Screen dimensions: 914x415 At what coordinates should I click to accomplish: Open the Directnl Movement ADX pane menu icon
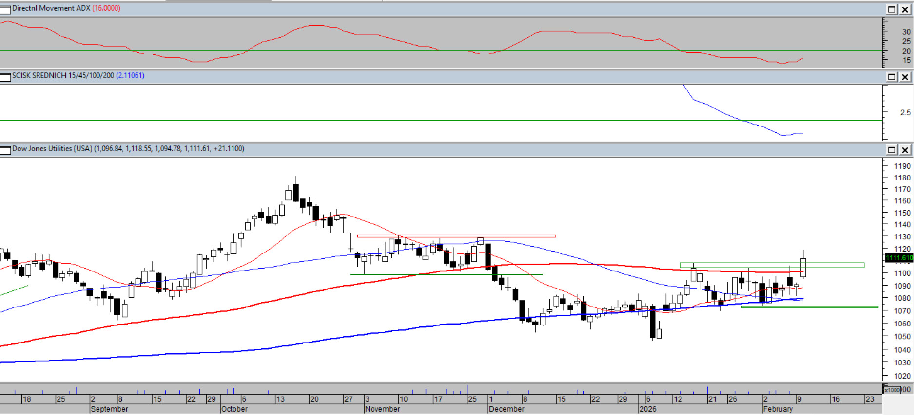click(x=5, y=9)
